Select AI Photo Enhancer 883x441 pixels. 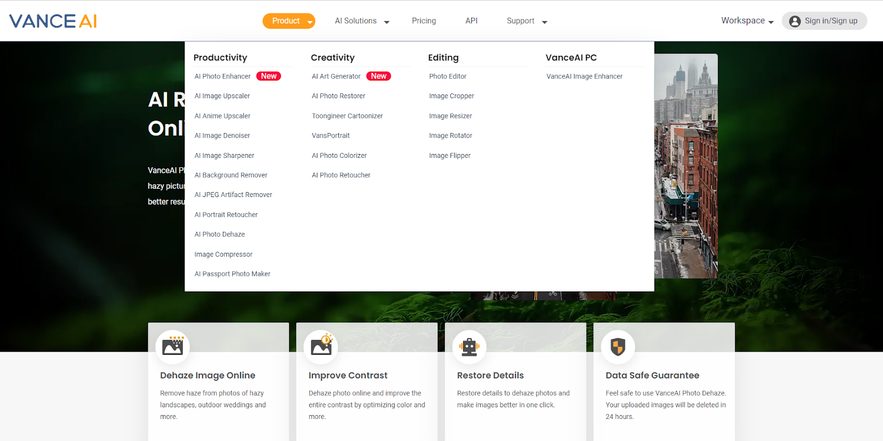click(222, 76)
